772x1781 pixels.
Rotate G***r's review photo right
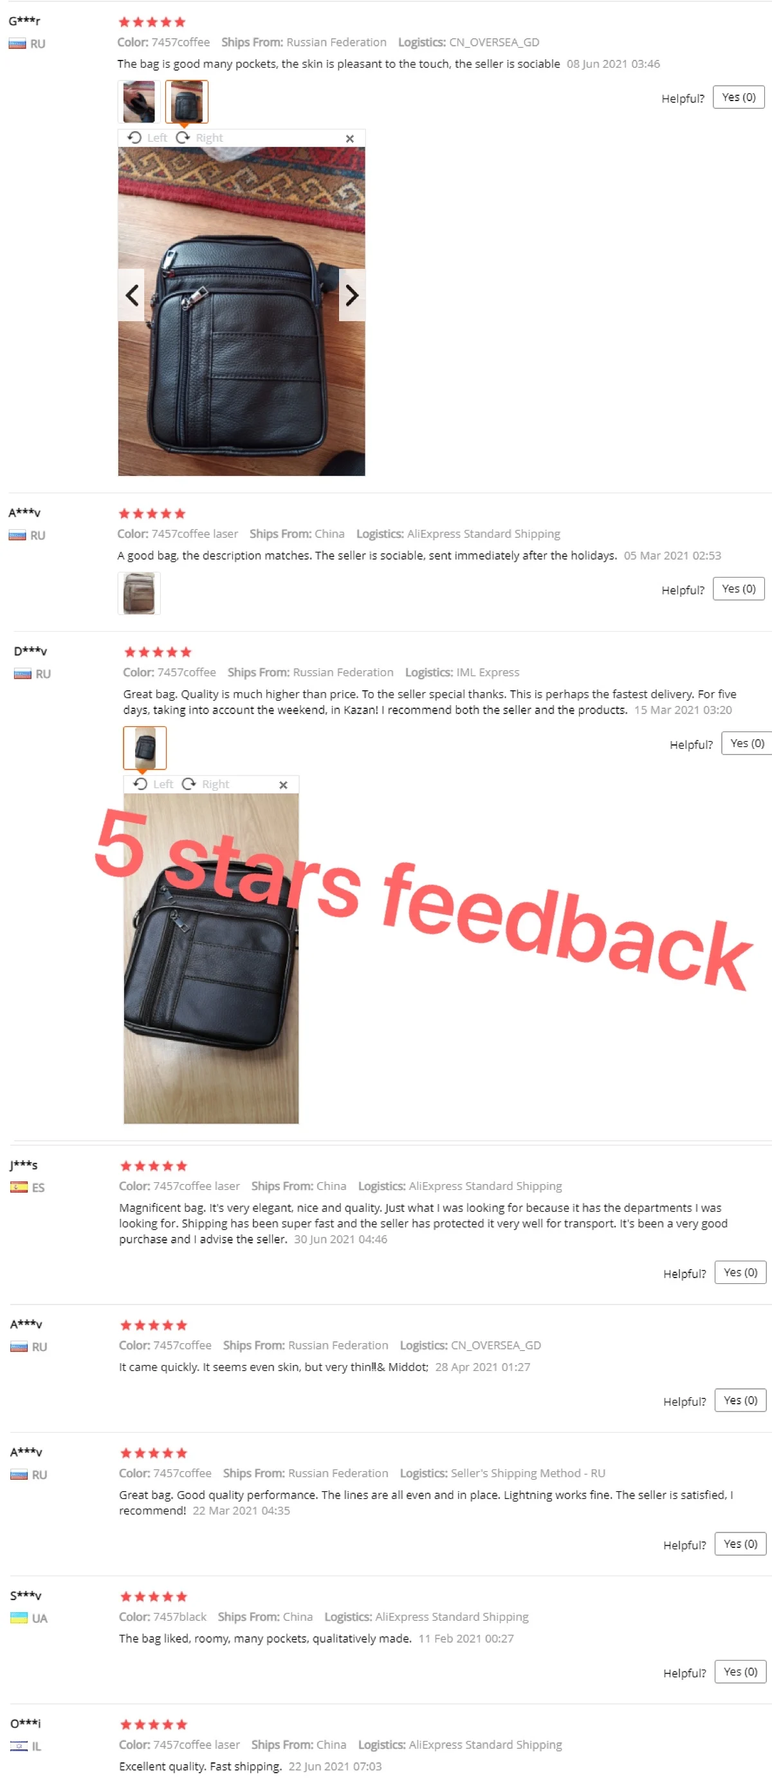(x=199, y=138)
